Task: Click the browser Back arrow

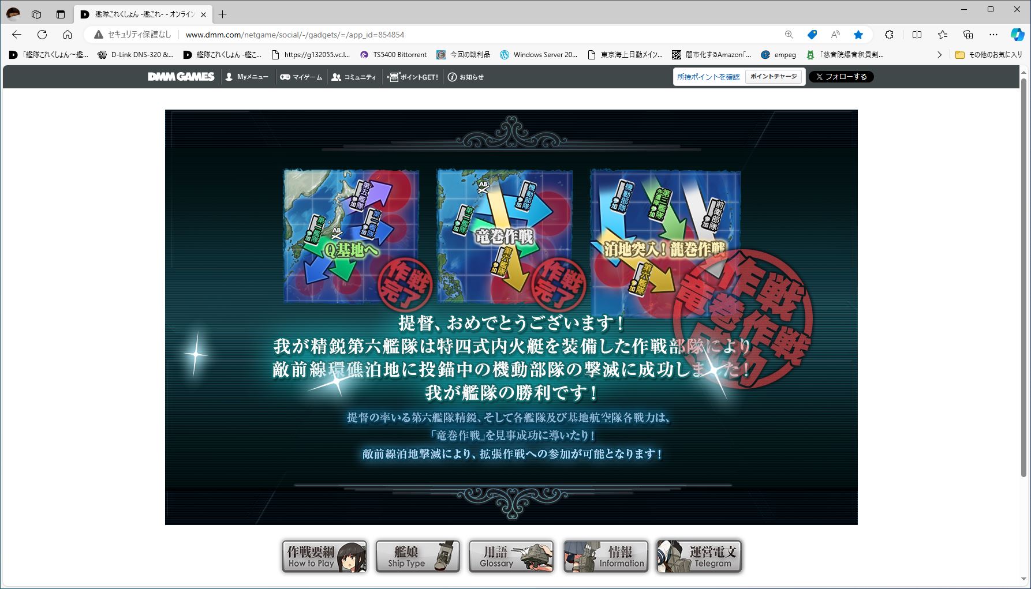Action: coord(17,35)
